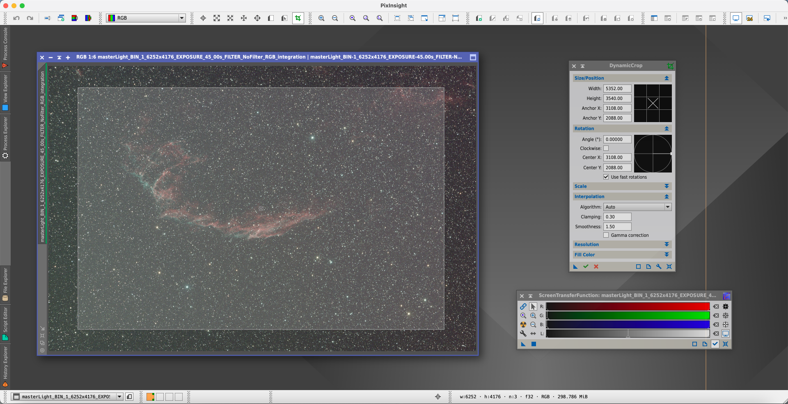Click the wrench icon in the ScreenTransferFunction panel
The height and width of the screenshot is (404, 788).
[x=523, y=334]
